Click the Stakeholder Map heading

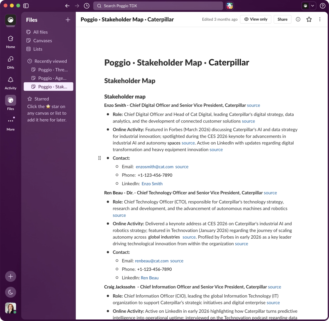pyautogui.click(x=130, y=81)
